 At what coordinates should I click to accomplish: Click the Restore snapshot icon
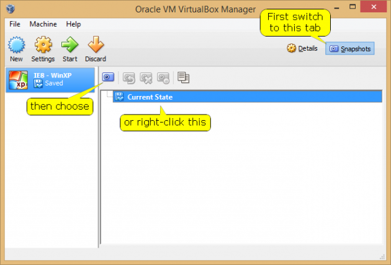point(130,77)
